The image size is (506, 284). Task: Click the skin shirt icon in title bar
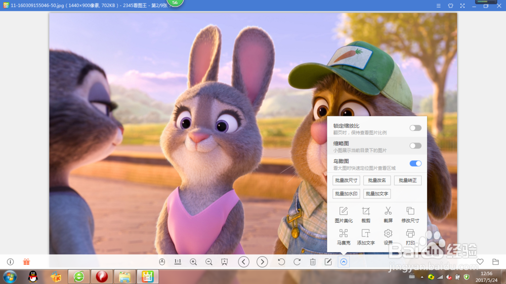pyautogui.click(x=450, y=6)
